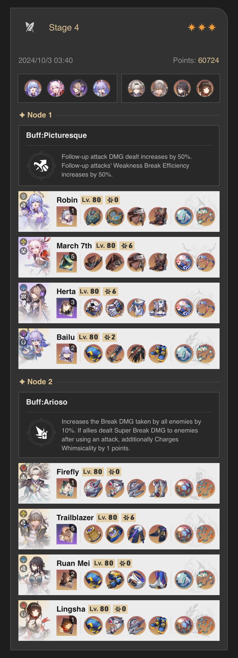Open Herta's character portrait
This screenshot has height=658, width=238.
pos(35,303)
